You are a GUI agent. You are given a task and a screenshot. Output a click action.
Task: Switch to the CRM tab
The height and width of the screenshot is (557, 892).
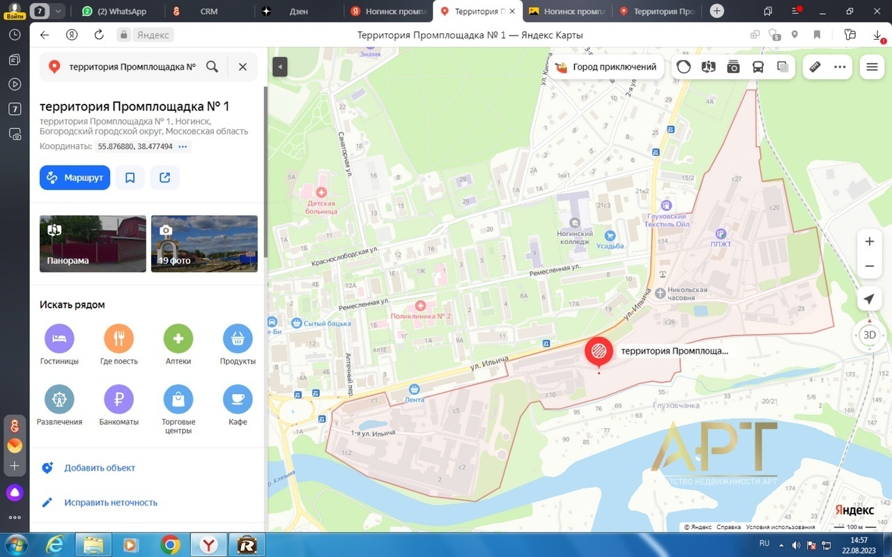209,11
